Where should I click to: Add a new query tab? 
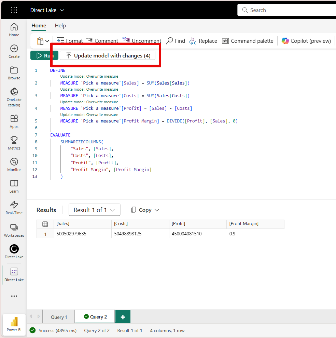[123, 317]
